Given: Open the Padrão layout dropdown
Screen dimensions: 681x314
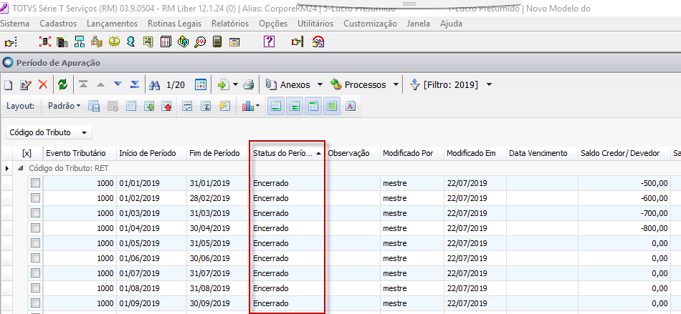Looking at the screenshot, I should 64,106.
